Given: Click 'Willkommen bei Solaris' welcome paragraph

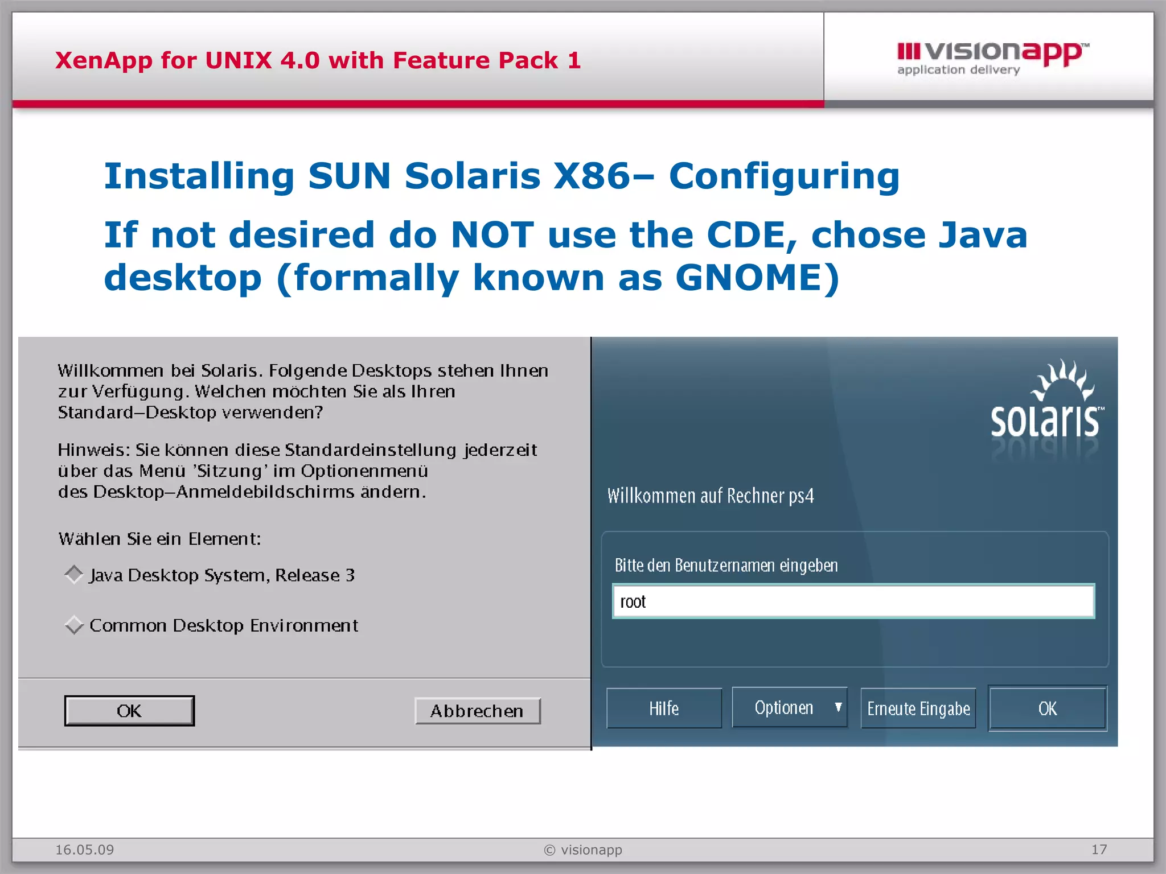Looking at the screenshot, I should [x=303, y=391].
